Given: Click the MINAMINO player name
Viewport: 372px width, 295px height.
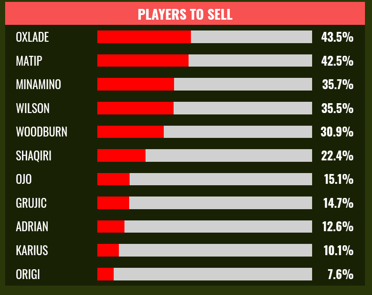Looking at the screenshot, I should [x=38, y=84].
